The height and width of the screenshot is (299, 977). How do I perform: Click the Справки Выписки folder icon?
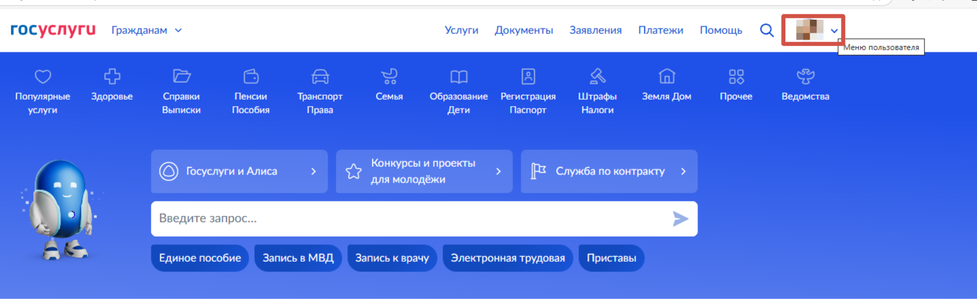pos(182,76)
